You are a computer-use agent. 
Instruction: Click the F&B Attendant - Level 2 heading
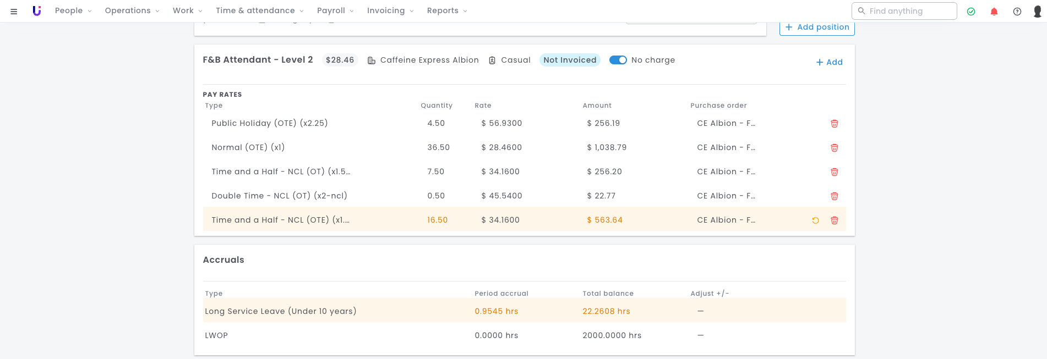click(x=258, y=60)
